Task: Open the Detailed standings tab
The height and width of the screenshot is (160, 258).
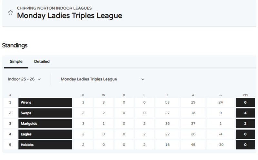Action: pyautogui.click(x=42, y=61)
